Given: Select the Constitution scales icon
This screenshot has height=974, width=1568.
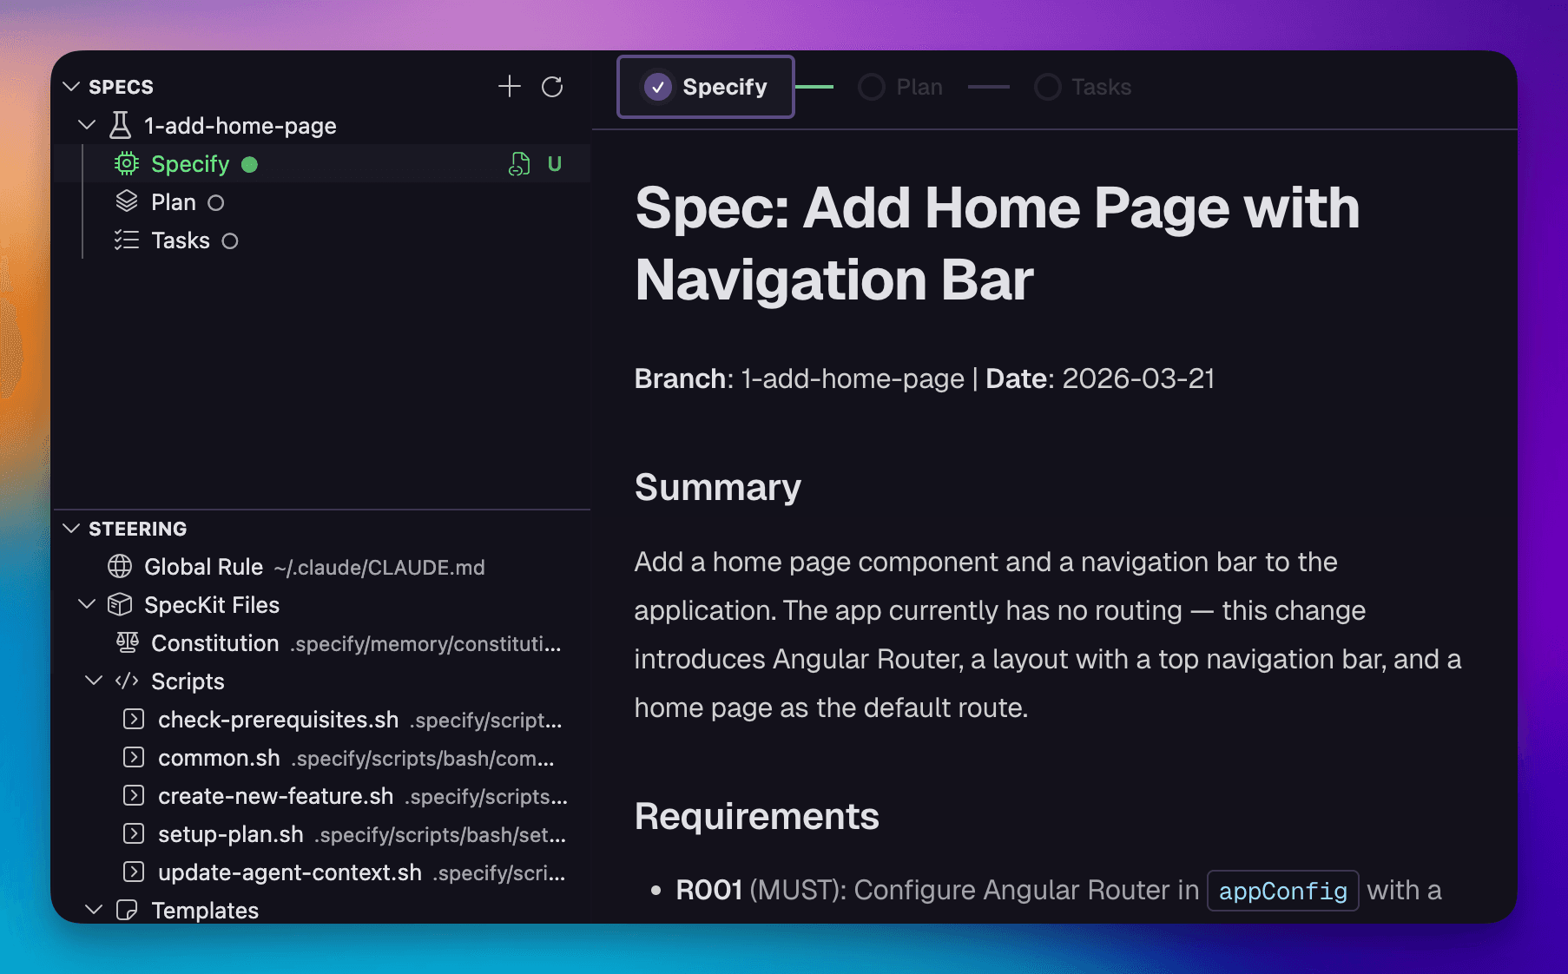Looking at the screenshot, I should pyautogui.click(x=128, y=642).
